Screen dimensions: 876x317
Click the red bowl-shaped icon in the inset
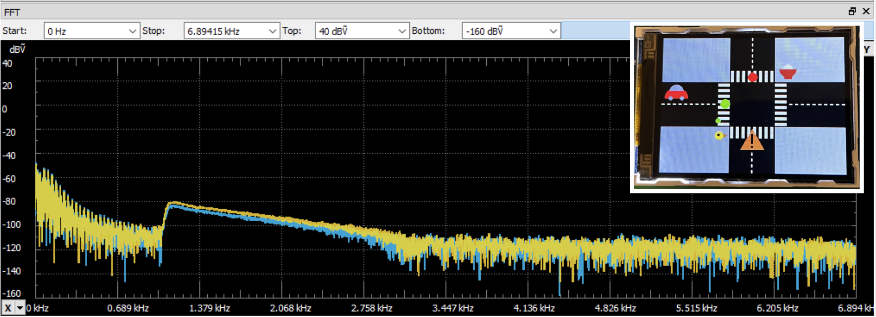787,72
